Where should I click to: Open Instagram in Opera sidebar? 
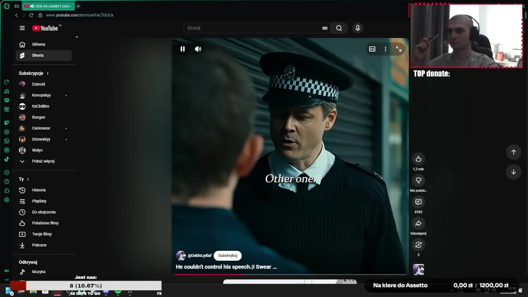[7, 150]
